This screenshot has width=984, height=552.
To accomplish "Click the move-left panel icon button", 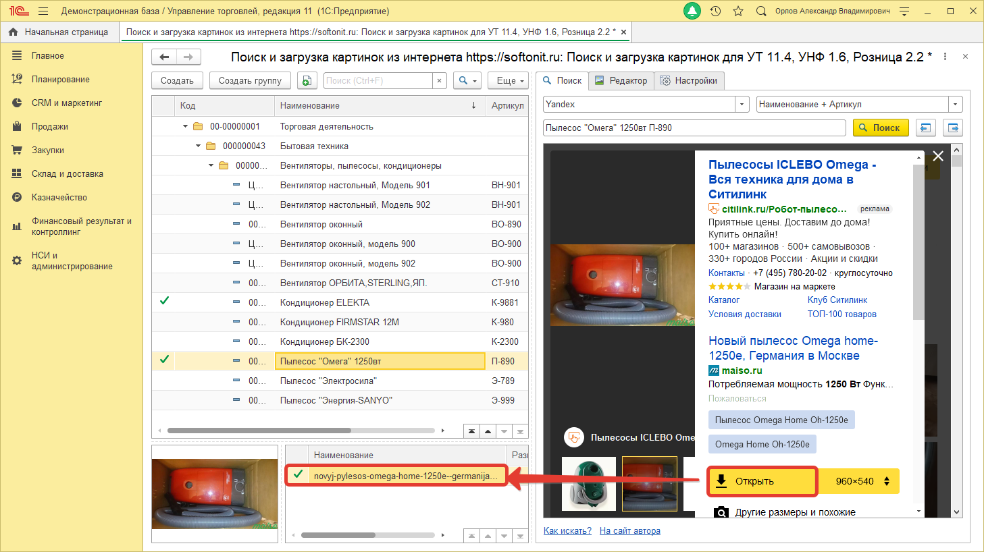I will coord(925,128).
